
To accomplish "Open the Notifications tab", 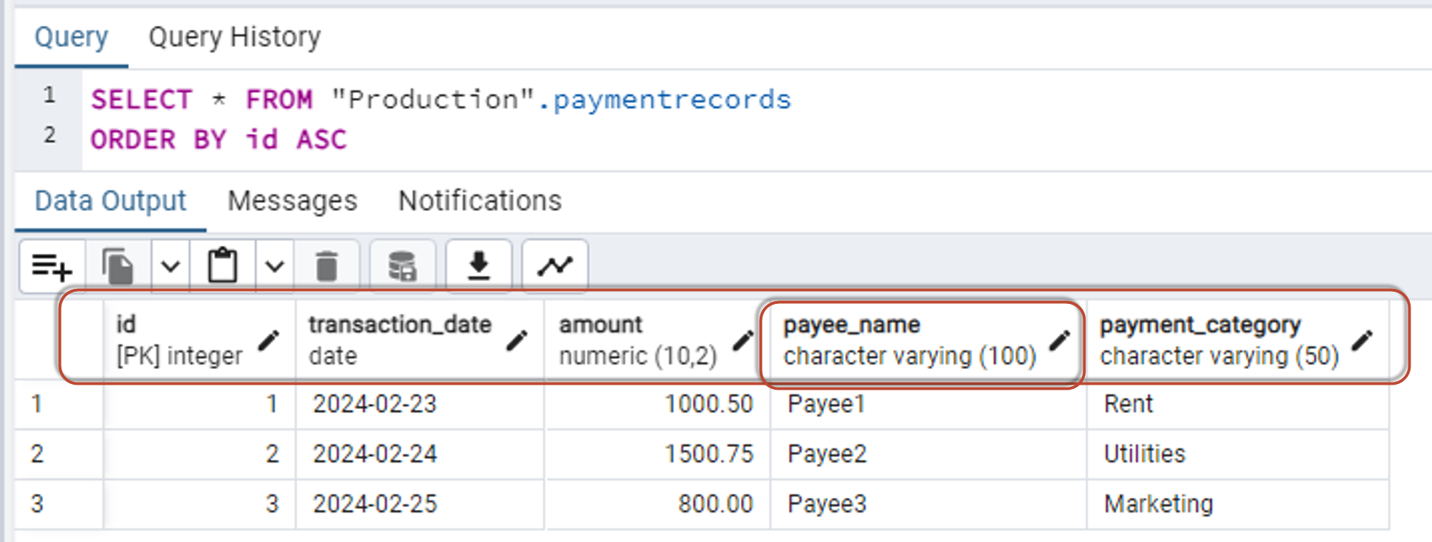I will pyautogui.click(x=480, y=201).
